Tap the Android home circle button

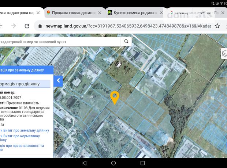(x=113, y=163)
